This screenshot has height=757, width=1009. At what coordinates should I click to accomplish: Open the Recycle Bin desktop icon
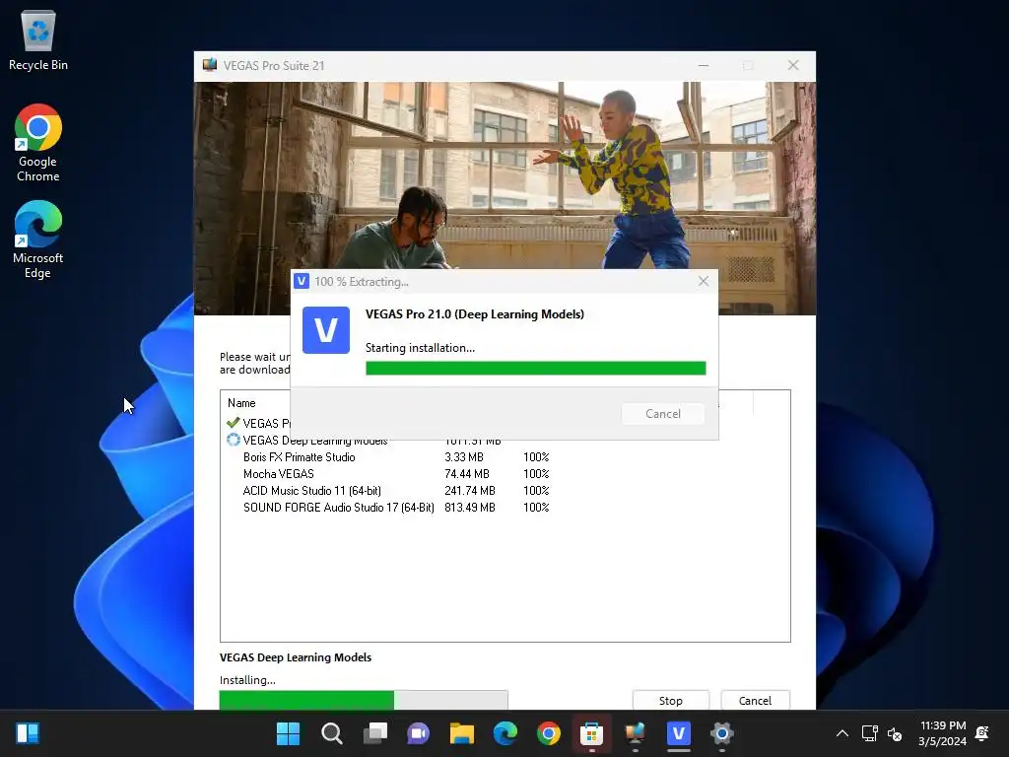pos(38,39)
